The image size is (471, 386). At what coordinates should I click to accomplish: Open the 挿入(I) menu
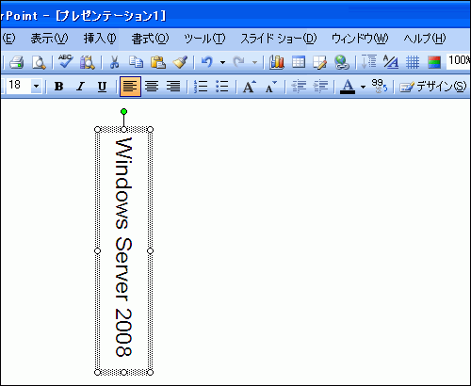click(100, 39)
